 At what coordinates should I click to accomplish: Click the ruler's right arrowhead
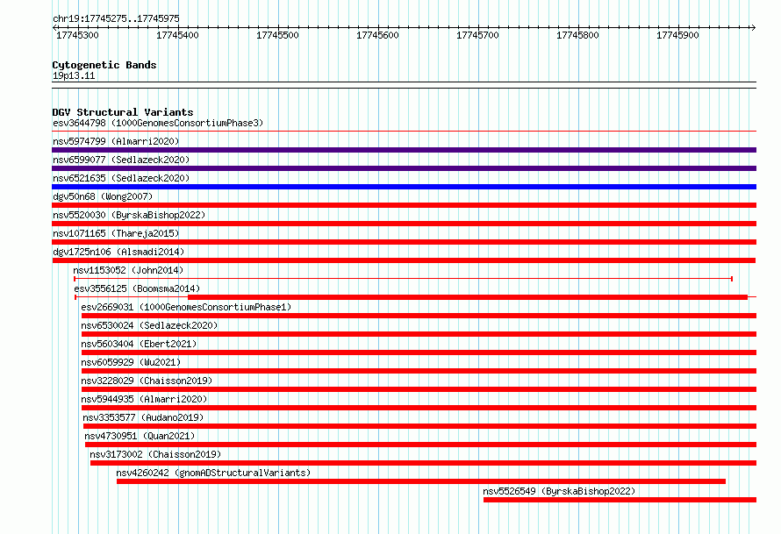(753, 28)
